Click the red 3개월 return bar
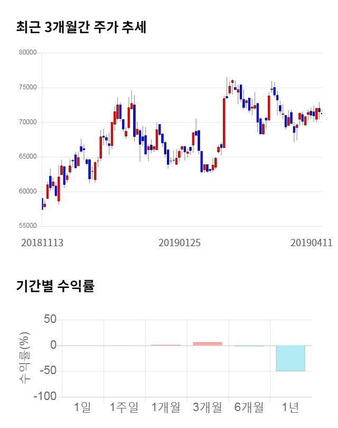The height and width of the screenshot is (428, 338). coord(208,343)
